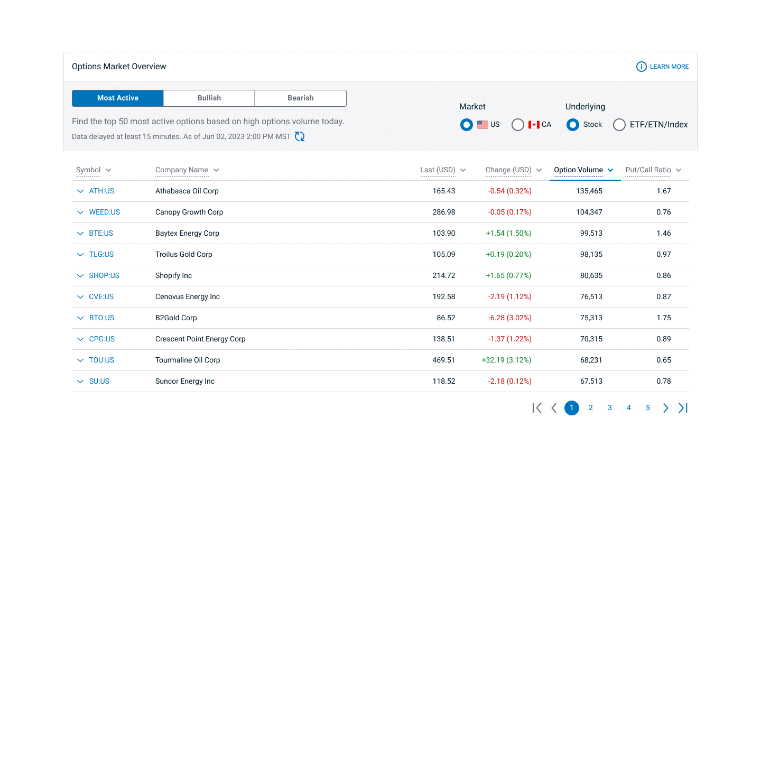
Task: Expand the ATH:US row details
Action: pos(80,191)
